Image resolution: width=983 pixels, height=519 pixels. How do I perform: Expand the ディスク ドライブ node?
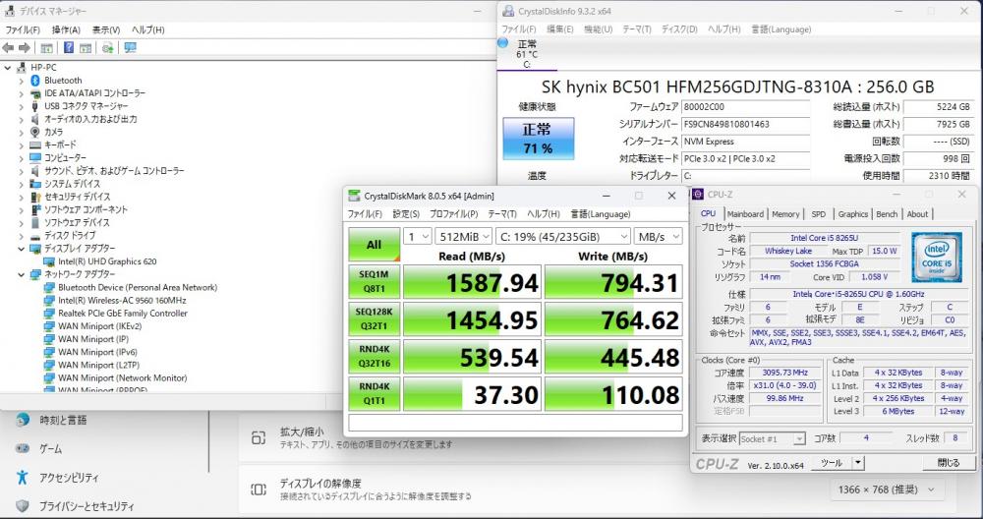(22, 236)
